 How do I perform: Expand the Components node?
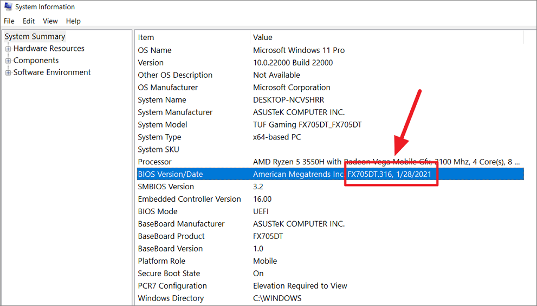click(8, 61)
